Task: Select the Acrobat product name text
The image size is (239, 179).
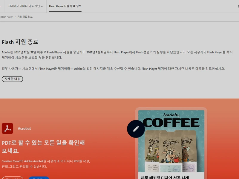Action: tap(24, 129)
